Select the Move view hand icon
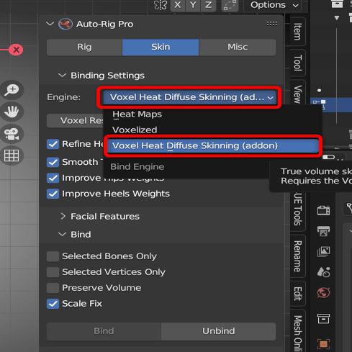352x352 pixels. coord(12,112)
